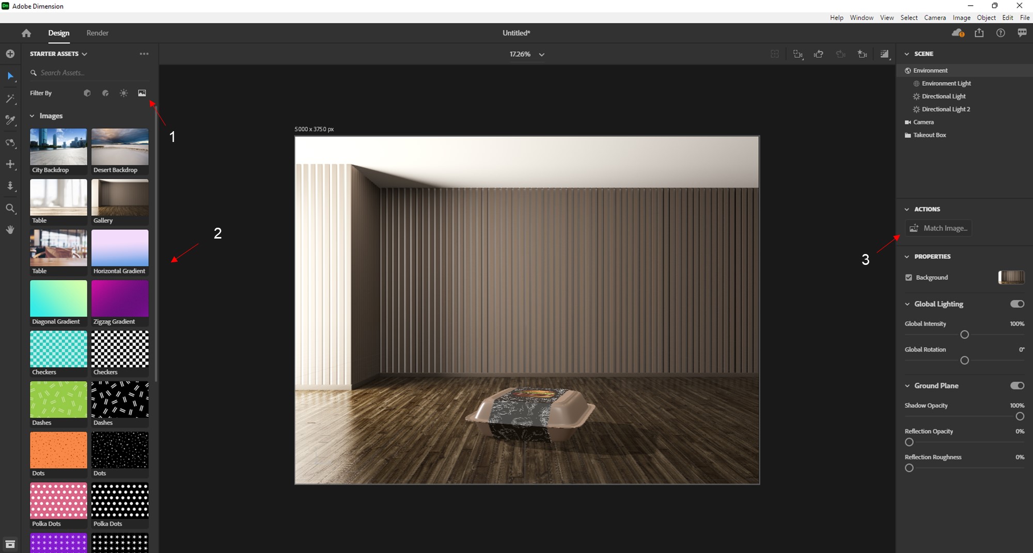Image resolution: width=1033 pixels, height=553 pixels.
Task: Select the Magic Wand tool
Action: [x=10, y=99]
